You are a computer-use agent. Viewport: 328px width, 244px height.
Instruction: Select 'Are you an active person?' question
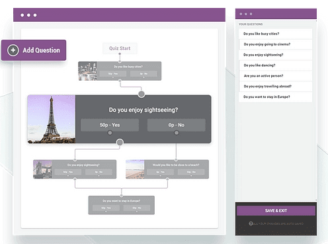tap(276, 76)
